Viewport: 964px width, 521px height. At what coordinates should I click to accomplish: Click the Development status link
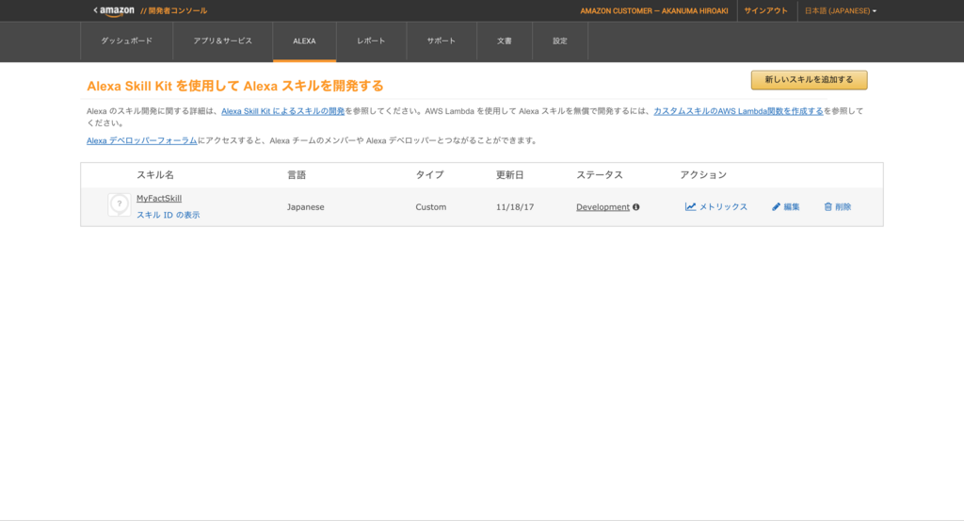tap(602, 207)
